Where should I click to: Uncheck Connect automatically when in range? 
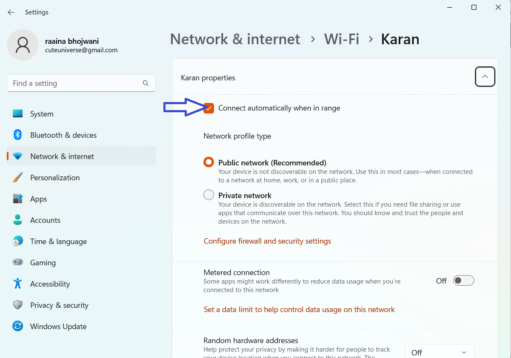point(209,108)
